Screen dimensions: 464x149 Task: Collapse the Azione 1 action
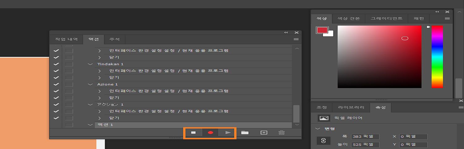tap(90, 84)
